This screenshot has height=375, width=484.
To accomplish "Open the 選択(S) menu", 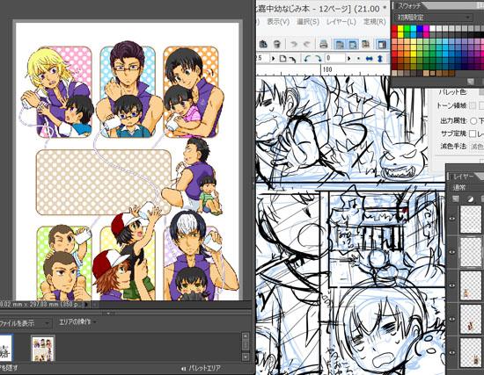I will (308, 22).
